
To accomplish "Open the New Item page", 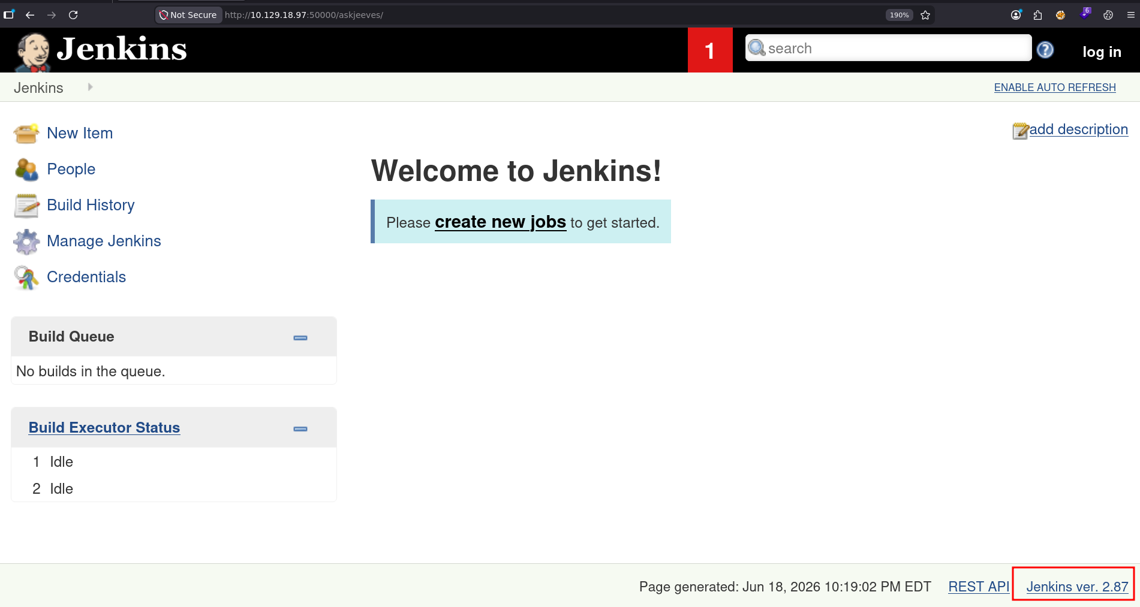I will (80, 133).
